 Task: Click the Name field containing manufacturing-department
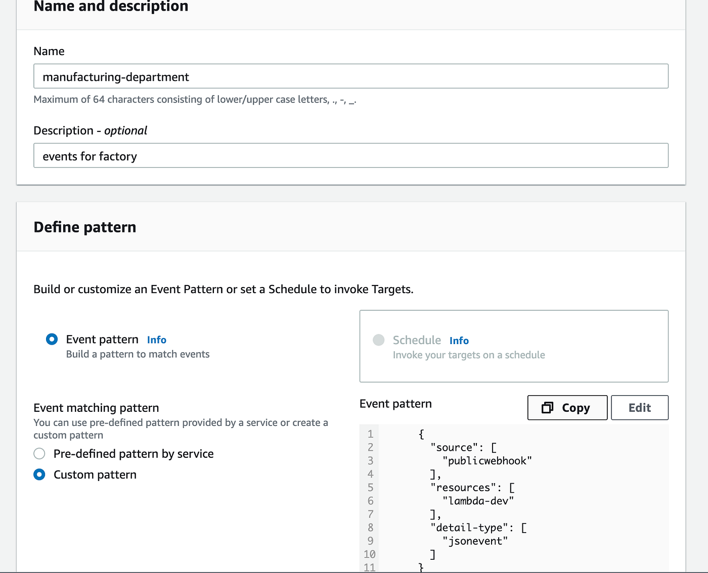(x=351, y=76)
